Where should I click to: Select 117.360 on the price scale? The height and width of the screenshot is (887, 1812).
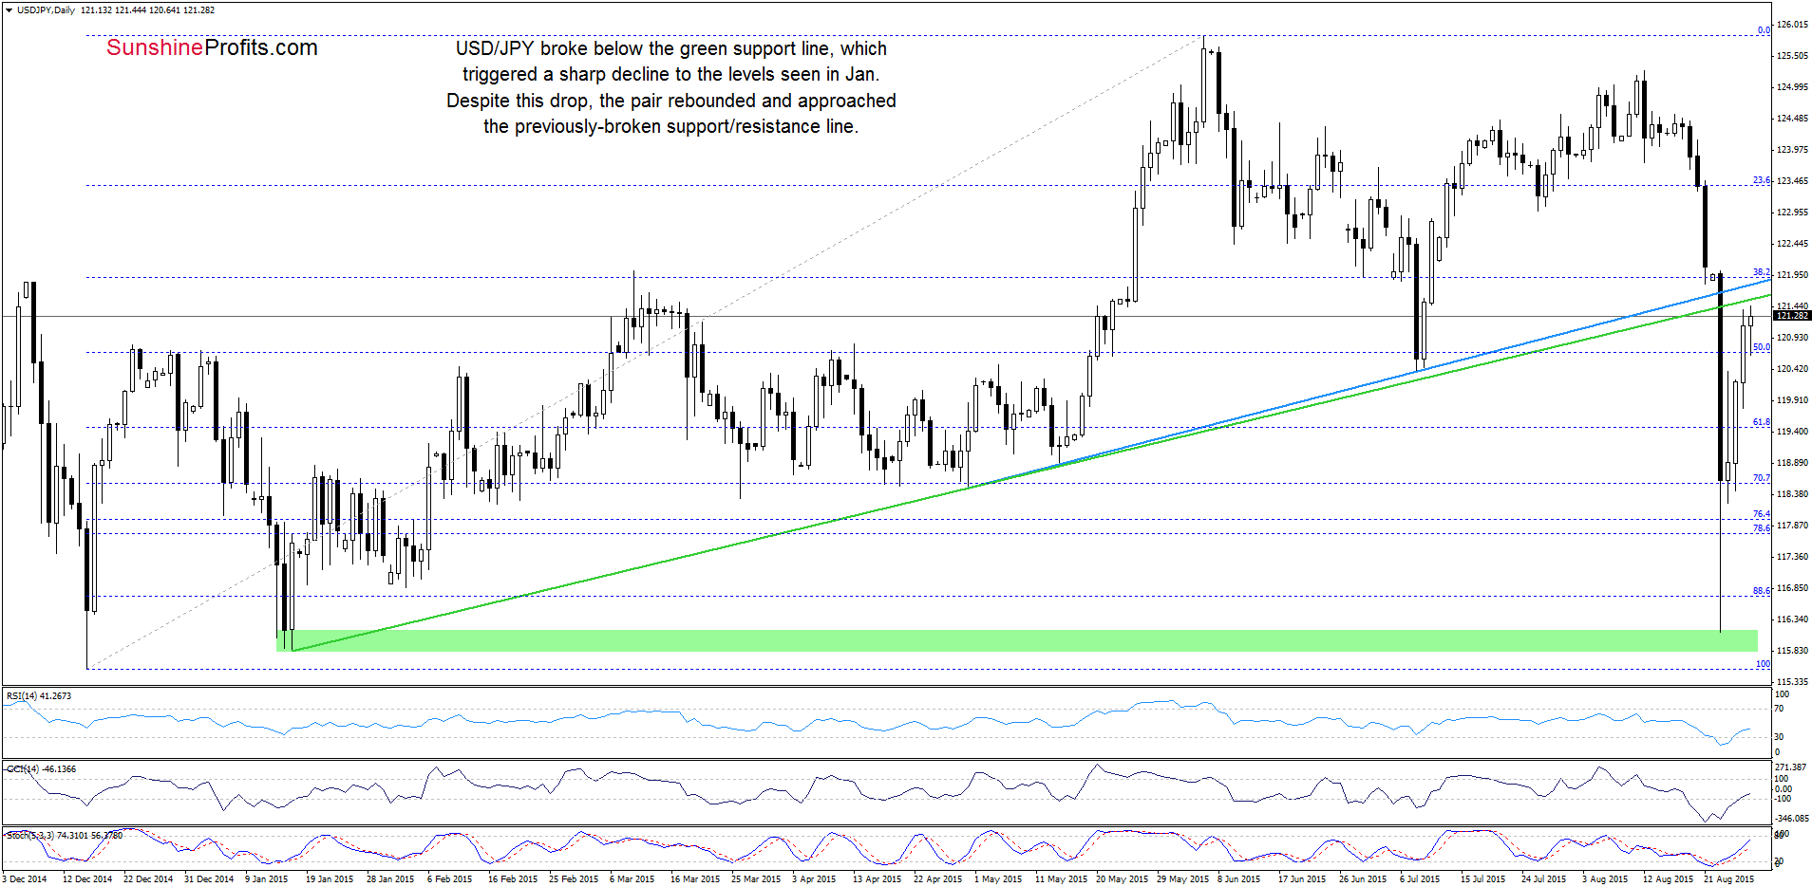(x=1791, y=557)
